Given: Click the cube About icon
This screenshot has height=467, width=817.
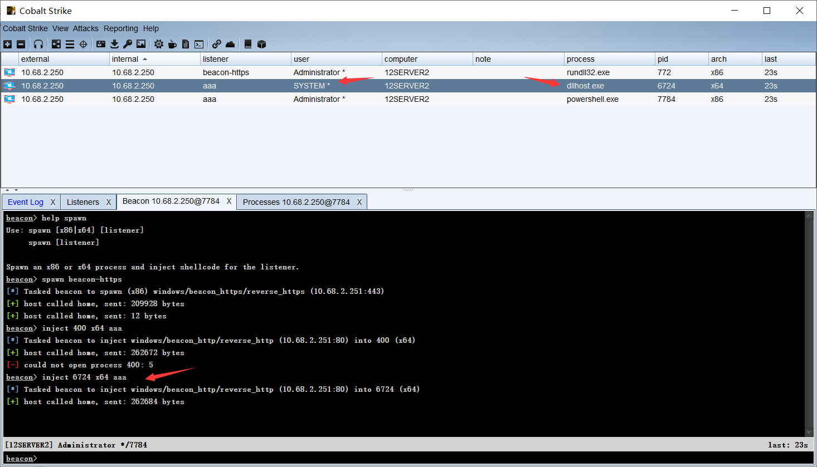Looking at the screenshot, I should point(261,44).
